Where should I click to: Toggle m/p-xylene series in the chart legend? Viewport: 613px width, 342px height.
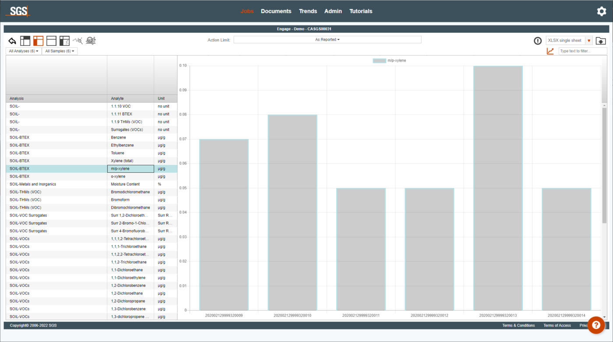389,60
